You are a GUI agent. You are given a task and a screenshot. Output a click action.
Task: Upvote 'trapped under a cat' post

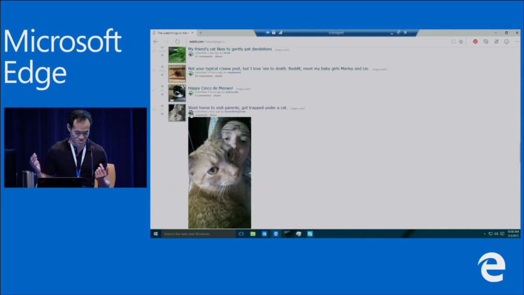pos(162,106)
